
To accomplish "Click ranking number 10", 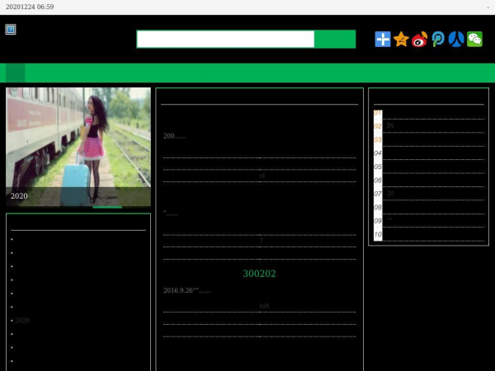I will pos(378,234).
